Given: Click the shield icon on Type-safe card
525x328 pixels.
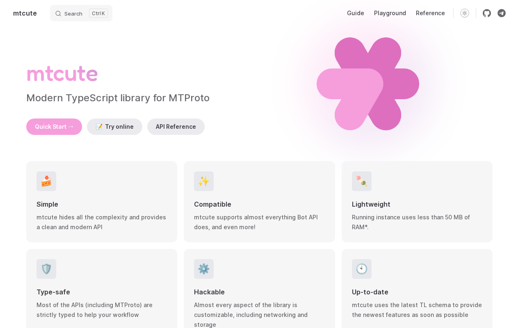Looking at the screenshot, I should pos(46,269).
